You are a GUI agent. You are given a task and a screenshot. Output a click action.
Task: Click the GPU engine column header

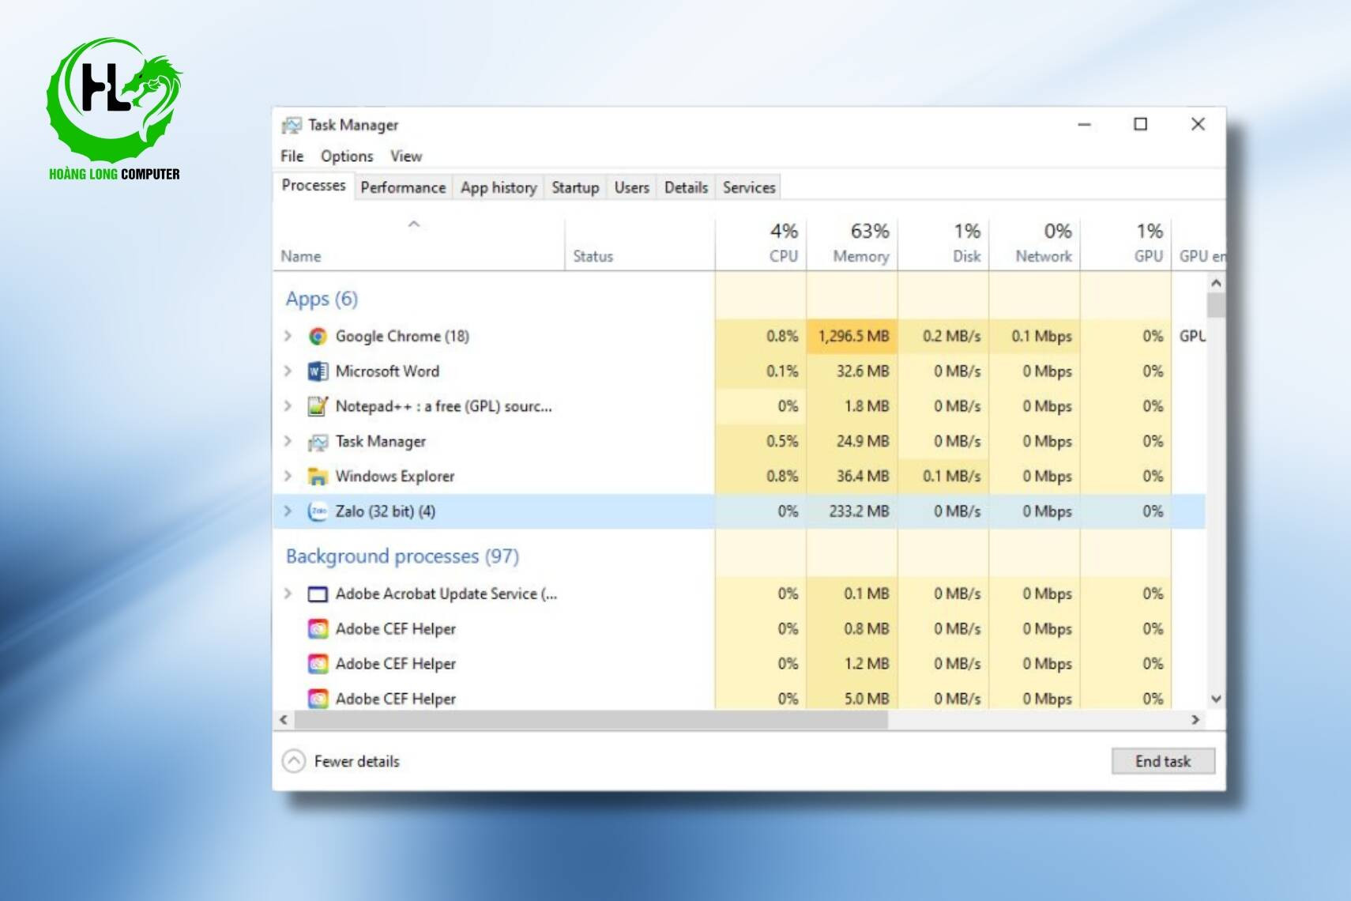tap(1199, 243)
